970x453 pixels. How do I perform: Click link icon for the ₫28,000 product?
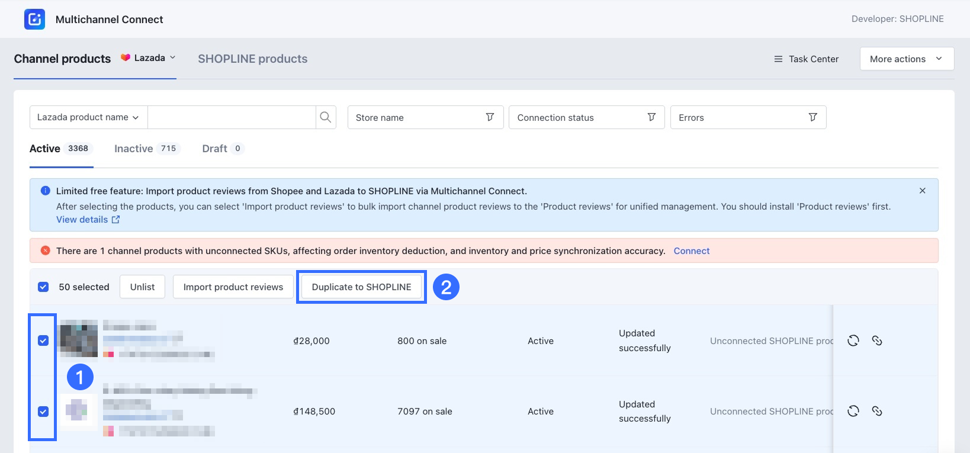point(877,340)
